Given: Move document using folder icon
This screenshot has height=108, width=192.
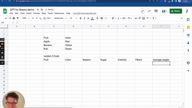Looking at the screenshot, I should pos(42,10).
